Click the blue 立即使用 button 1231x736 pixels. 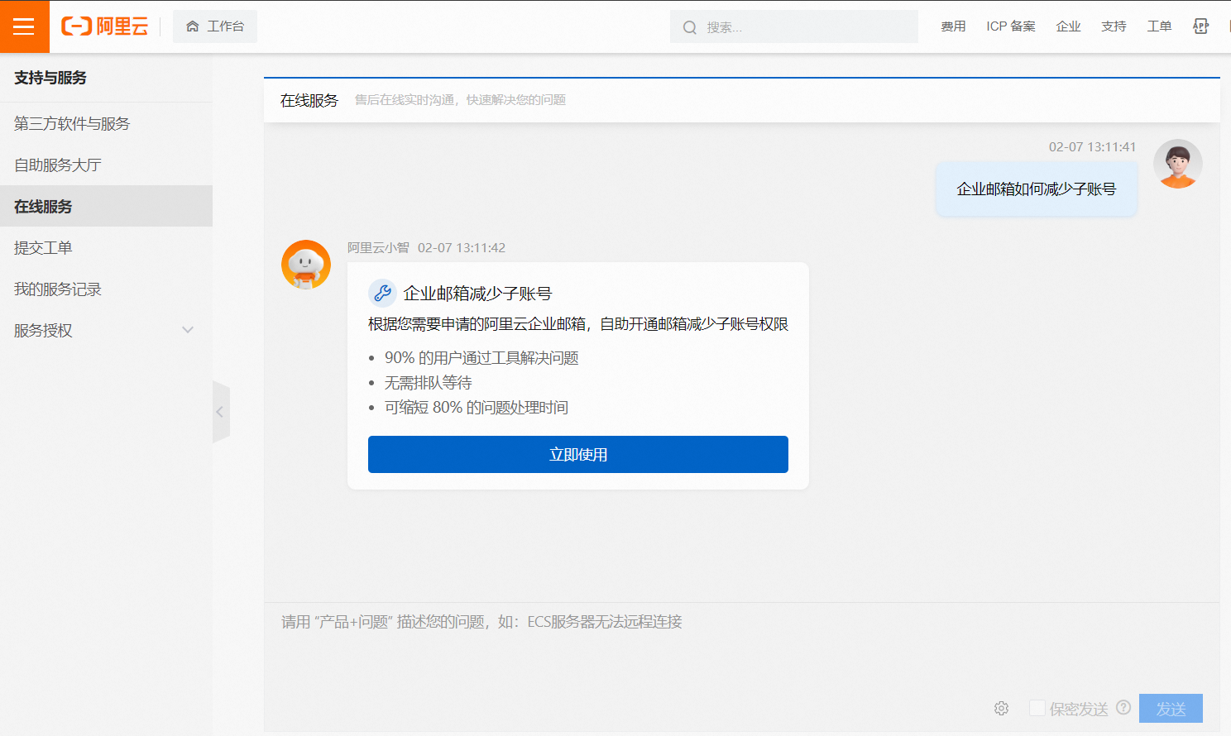[578, 454]
